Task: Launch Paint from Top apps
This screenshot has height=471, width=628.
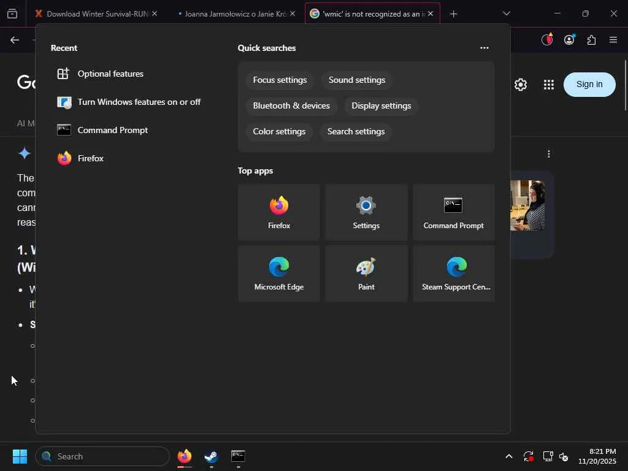Action: [x=366, y=274]
